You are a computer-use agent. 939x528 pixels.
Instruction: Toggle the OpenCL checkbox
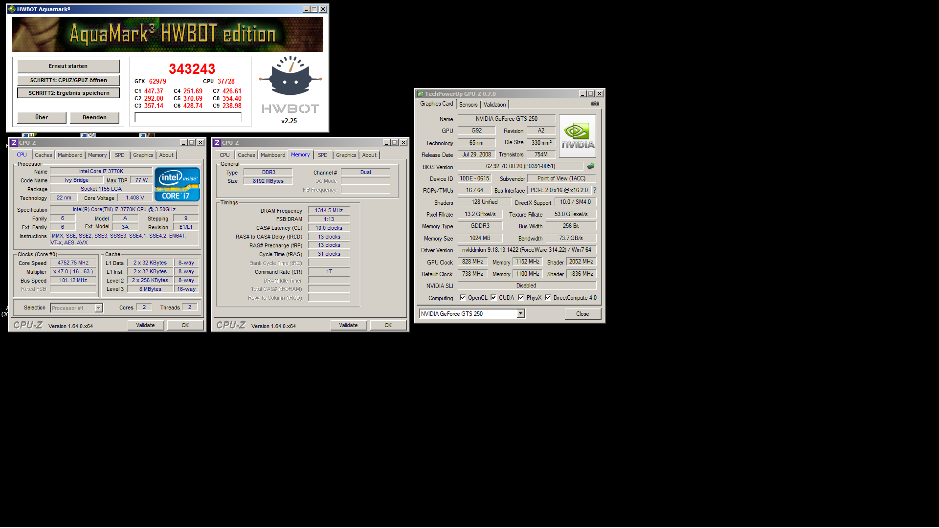(x=463, y=297)
